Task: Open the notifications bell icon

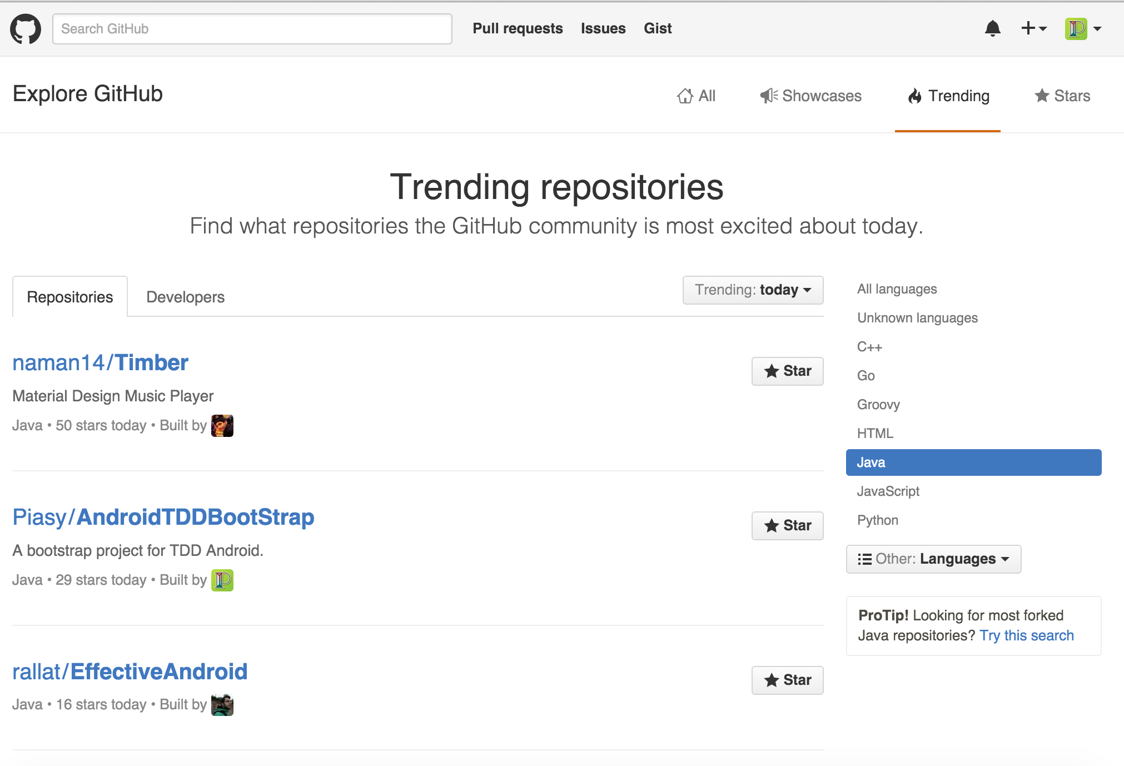Action: (x=992, y=28)
